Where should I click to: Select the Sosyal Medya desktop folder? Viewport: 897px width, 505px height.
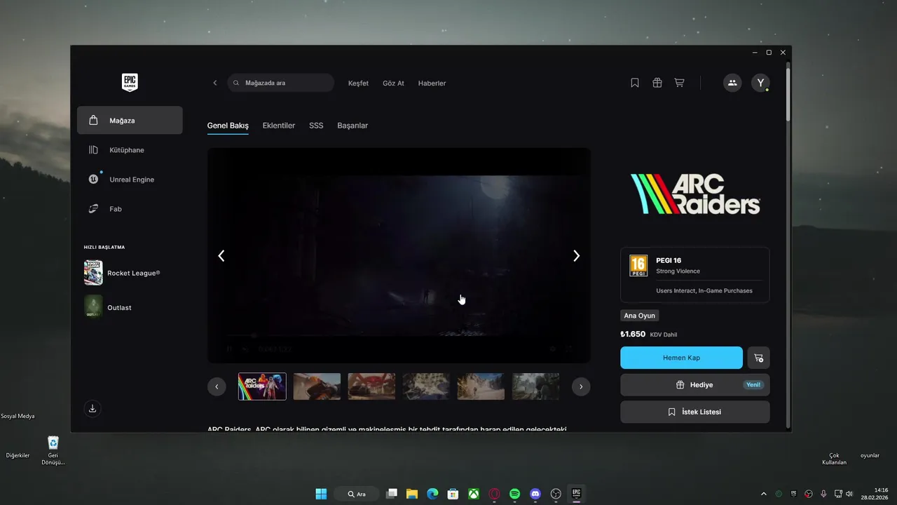coord(18,416)
